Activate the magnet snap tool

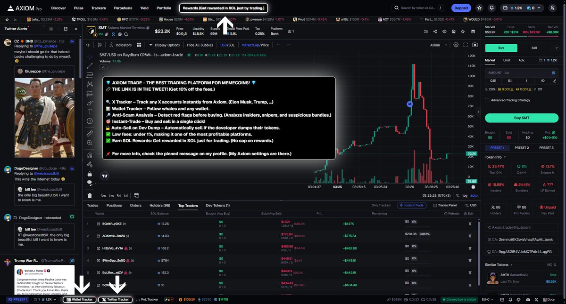(x=90, y=155)
